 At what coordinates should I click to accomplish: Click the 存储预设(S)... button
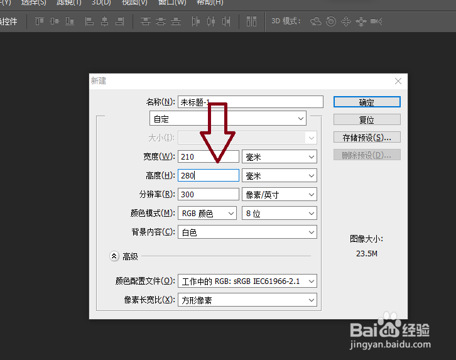(367, 137)
